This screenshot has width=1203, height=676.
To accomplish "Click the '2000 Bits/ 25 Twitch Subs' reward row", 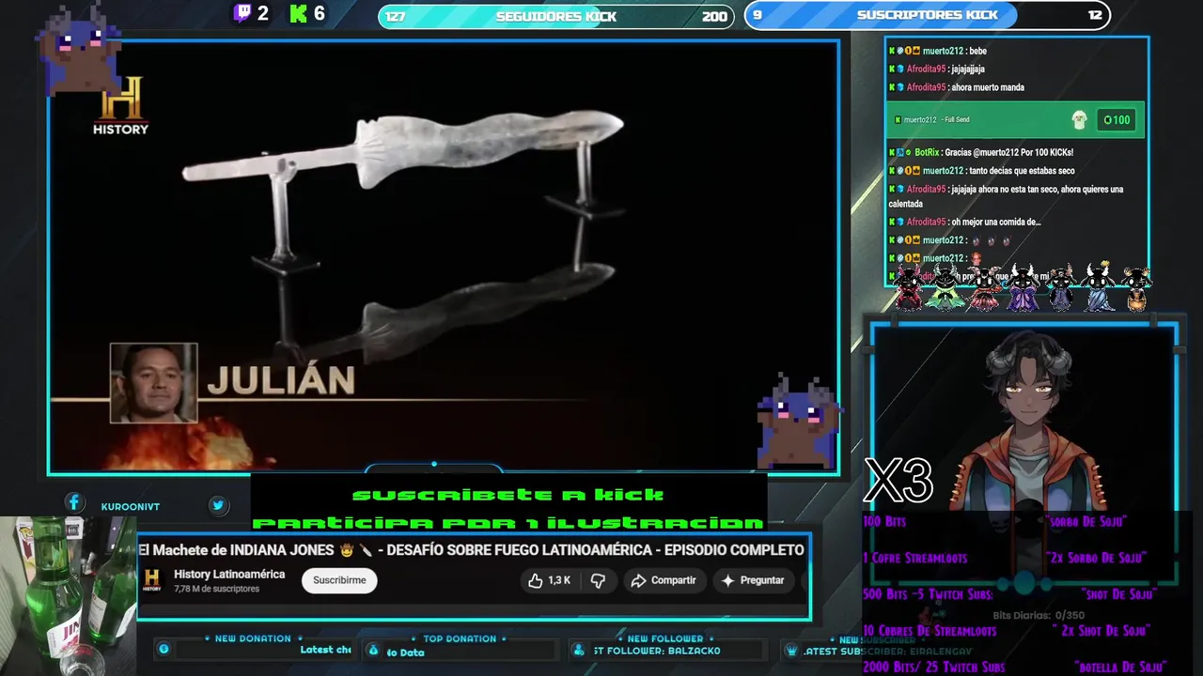I will (1015, 668).
